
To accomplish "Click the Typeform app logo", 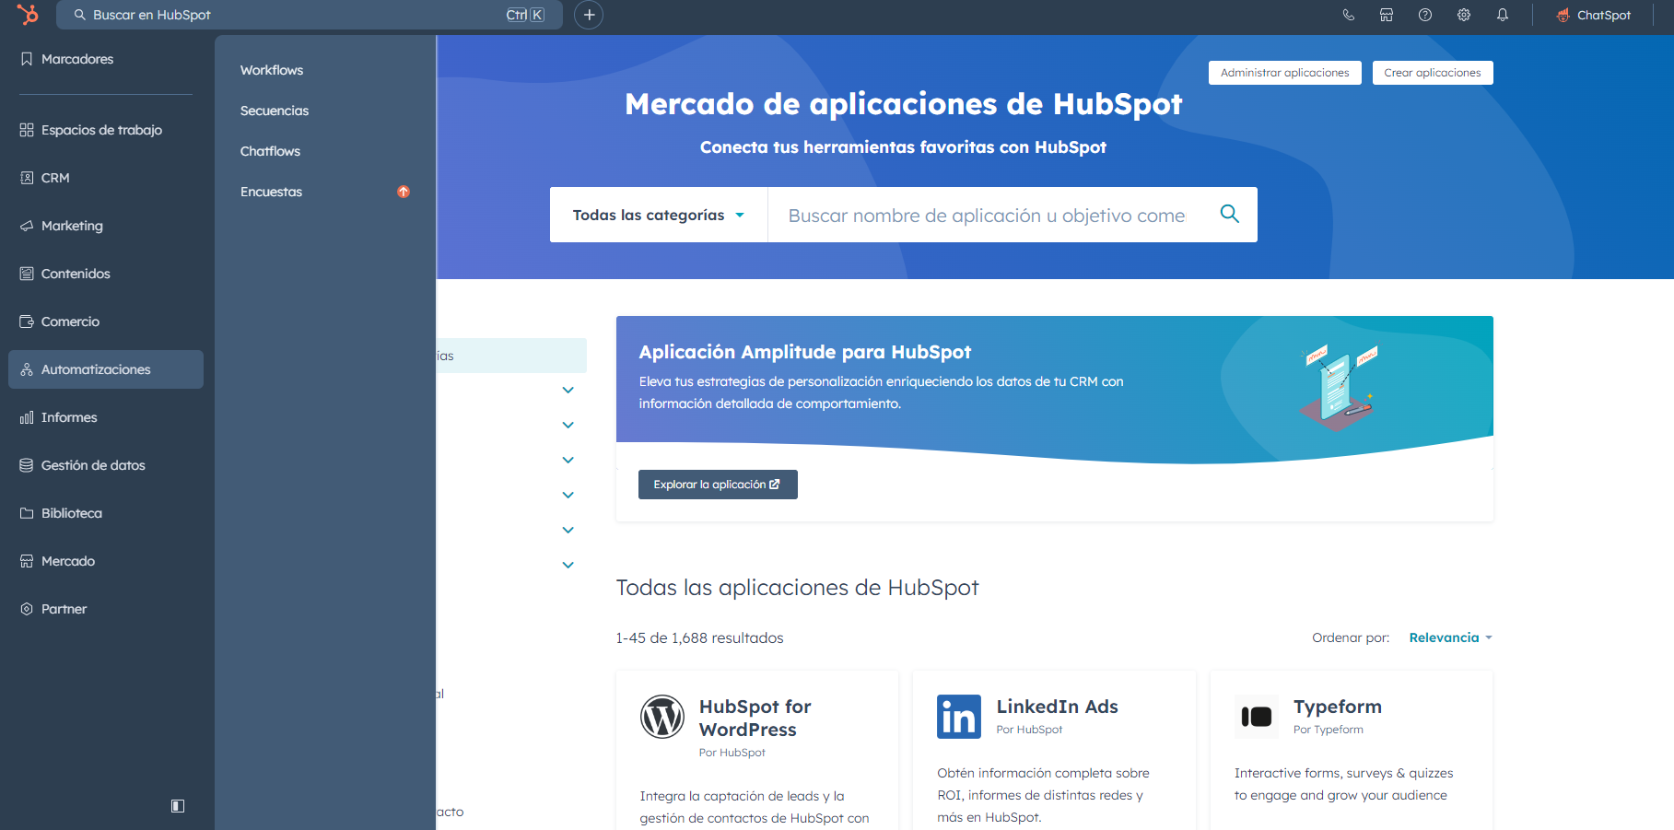I will click(x=1257, y=717).
